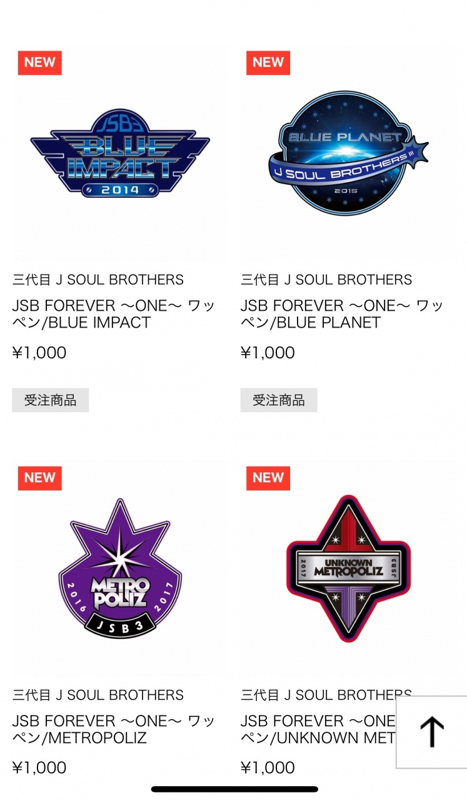This screenshot has width=467, height=800.
Task: Click NEW badge on UNKNOWN METROPOLIZ item
Action: (268, 478)
